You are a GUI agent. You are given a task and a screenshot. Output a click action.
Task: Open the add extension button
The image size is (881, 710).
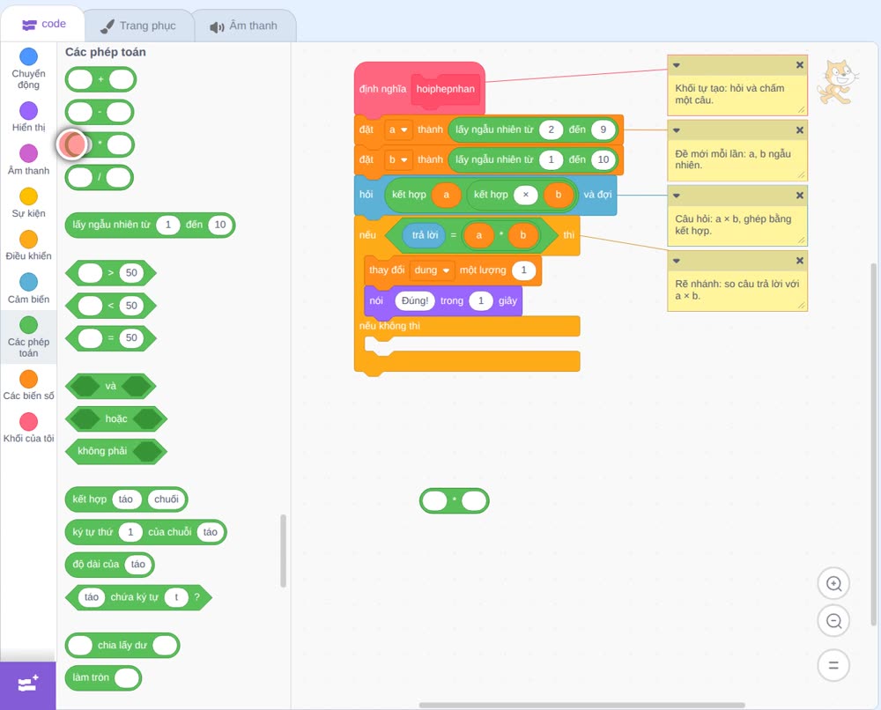[28, 684]
